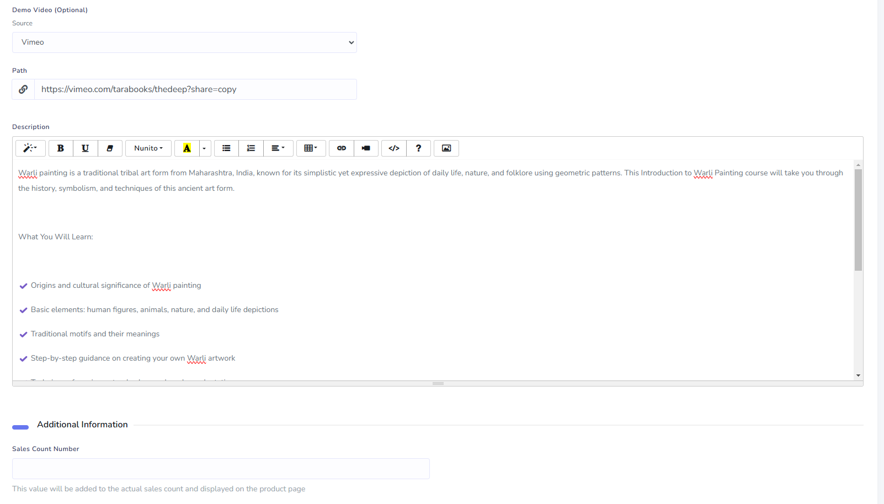Image resolution: width=884 pixels, height=504 pixels.
Task: Click inside the Sales Count Number field
Action: pos(221,468)
